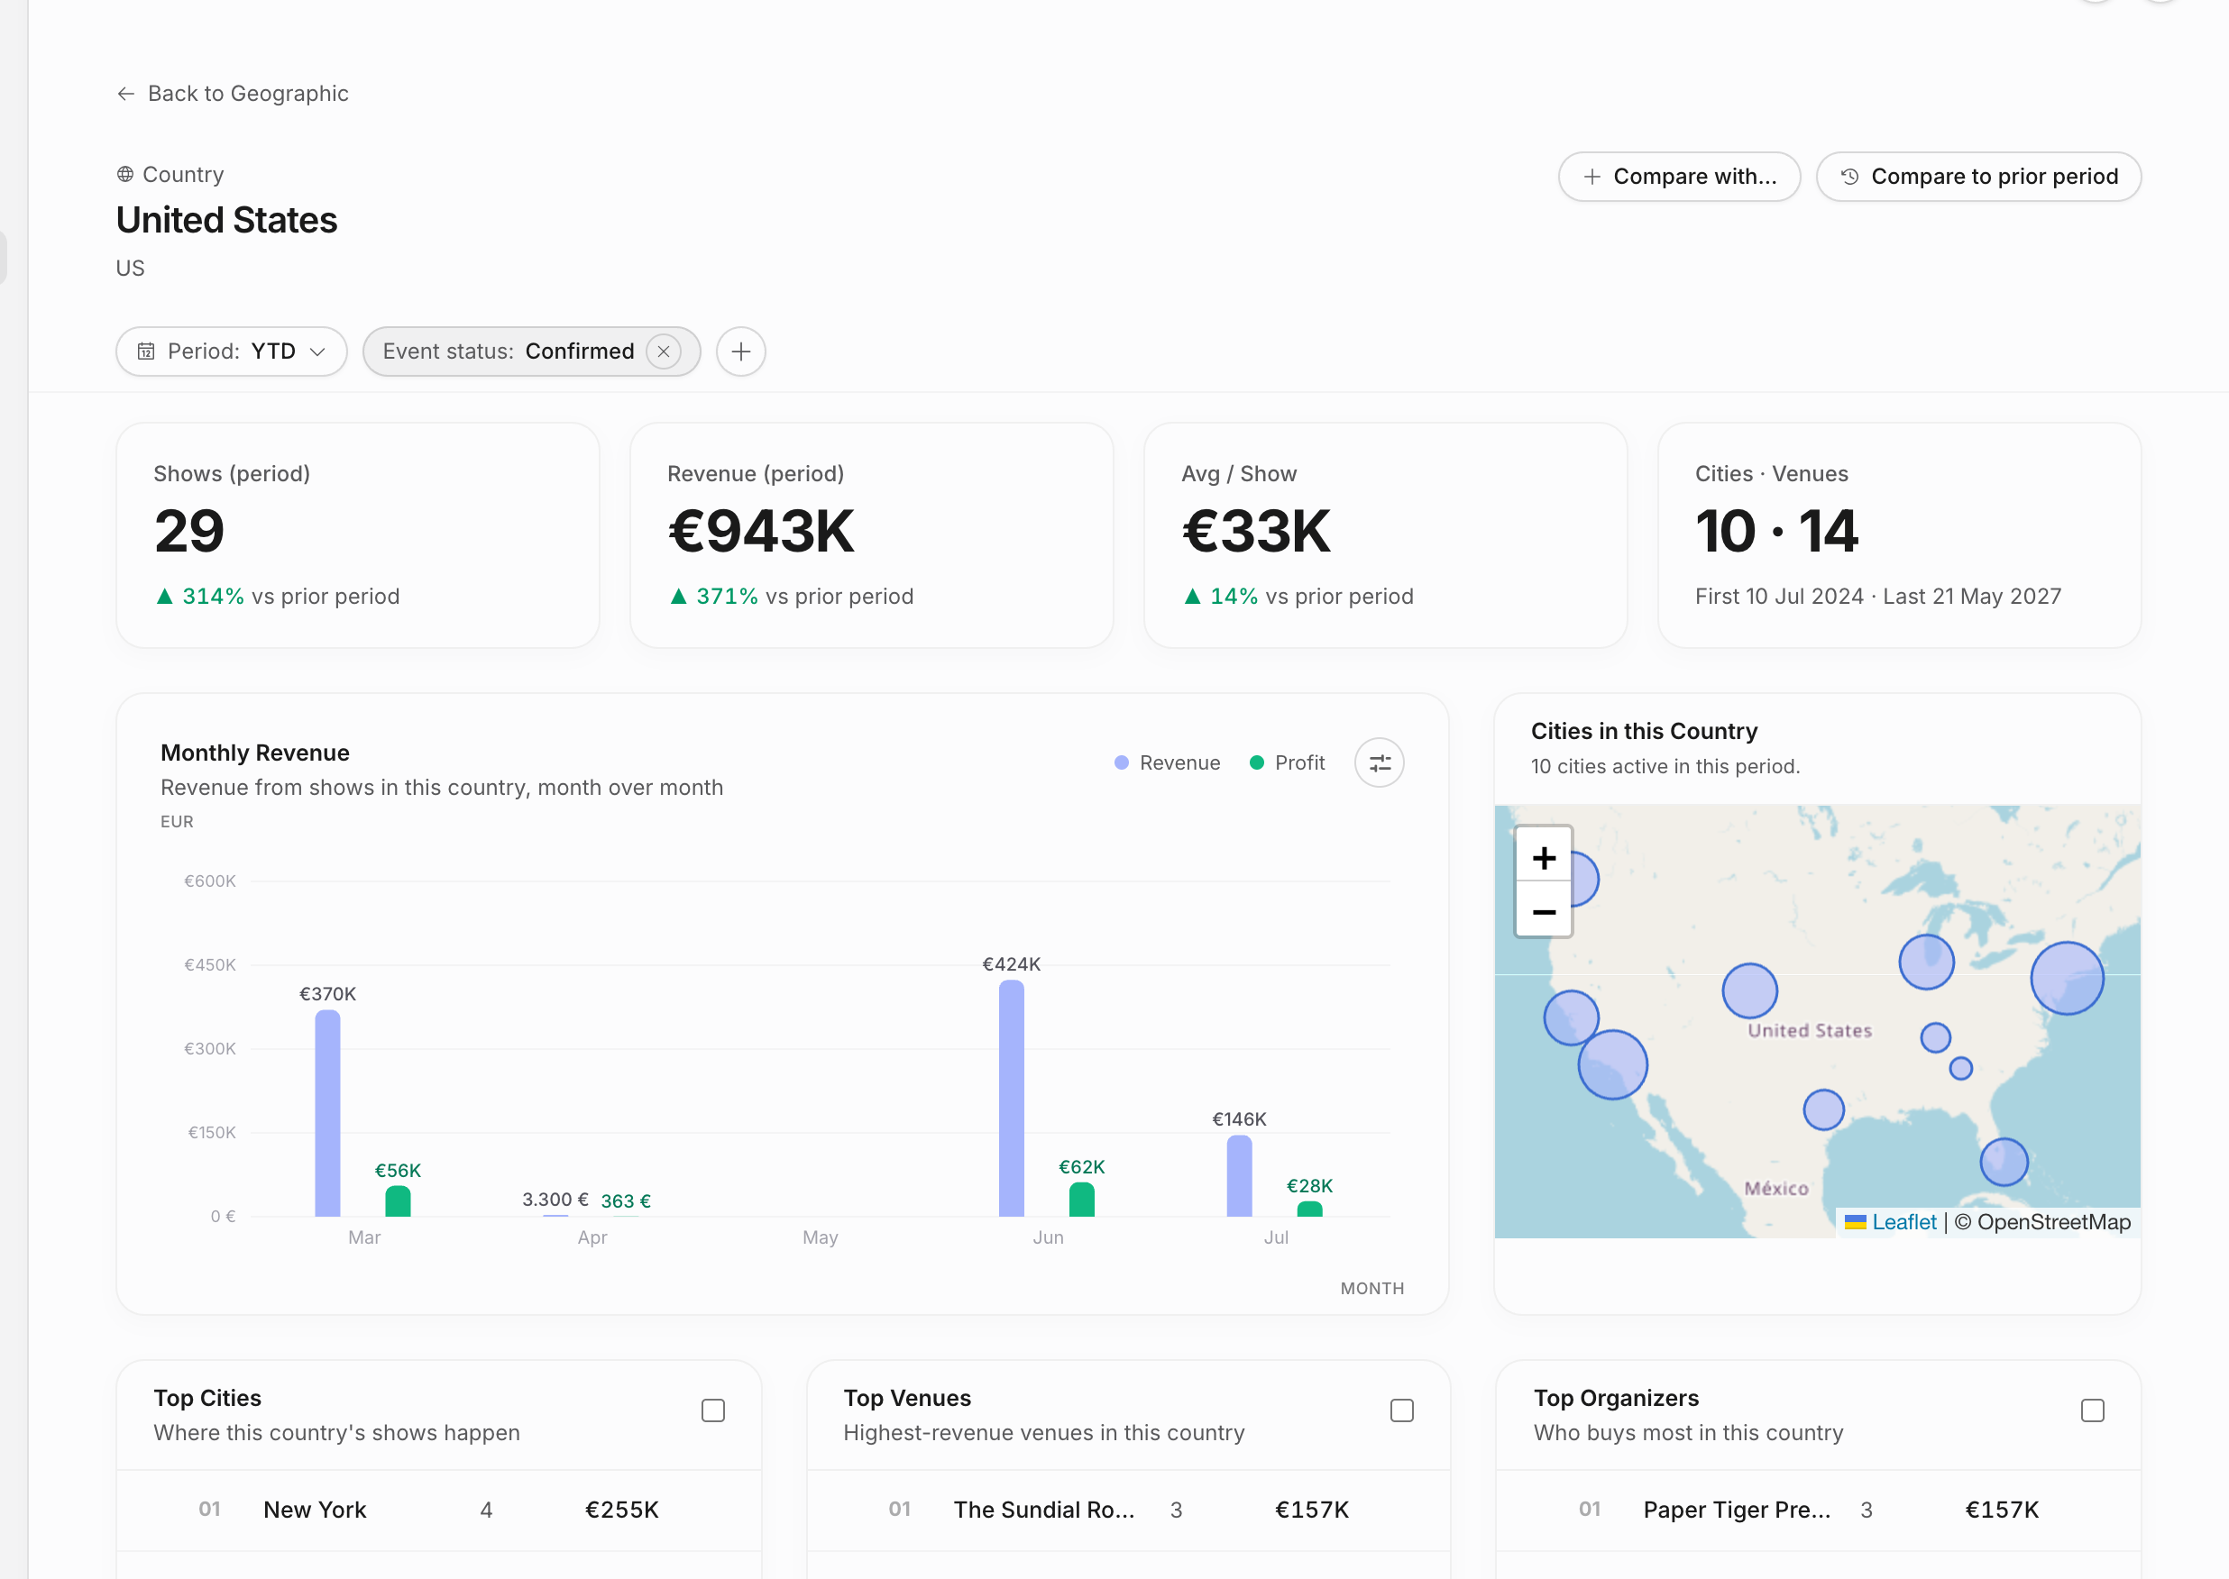Remove Event status Confirmed filter

(664, 351)
